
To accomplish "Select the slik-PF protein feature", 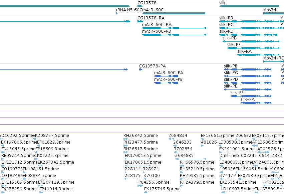I will click(251, 96).
